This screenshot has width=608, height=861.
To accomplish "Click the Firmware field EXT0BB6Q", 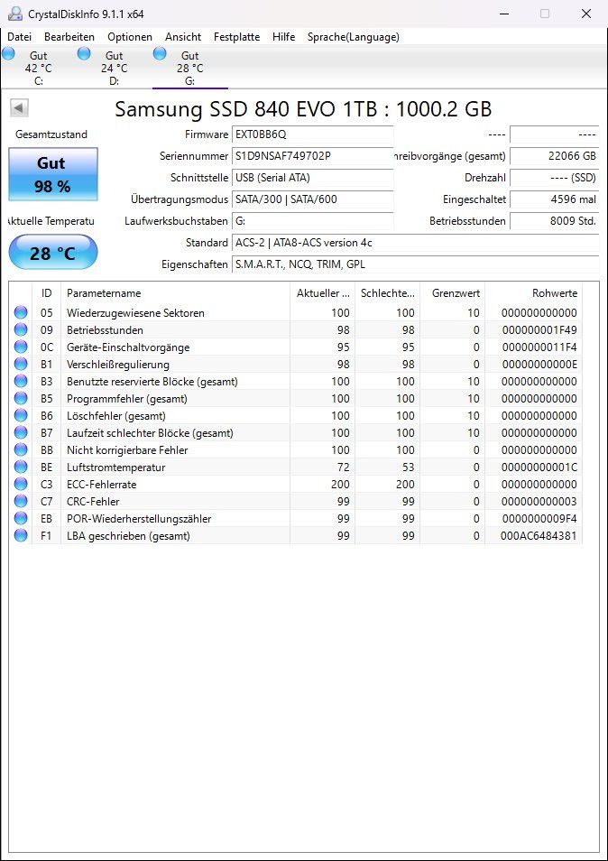I will tap(313, 134).
